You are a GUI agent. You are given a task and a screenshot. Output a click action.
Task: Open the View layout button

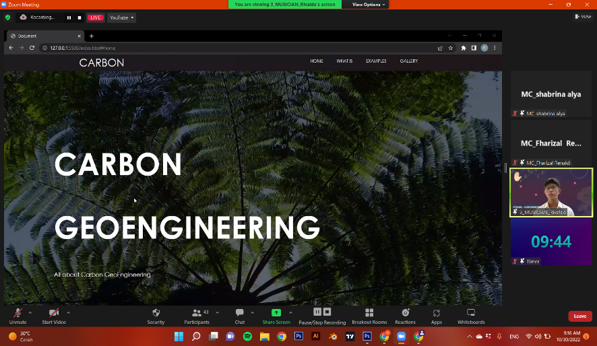point(583,17)
